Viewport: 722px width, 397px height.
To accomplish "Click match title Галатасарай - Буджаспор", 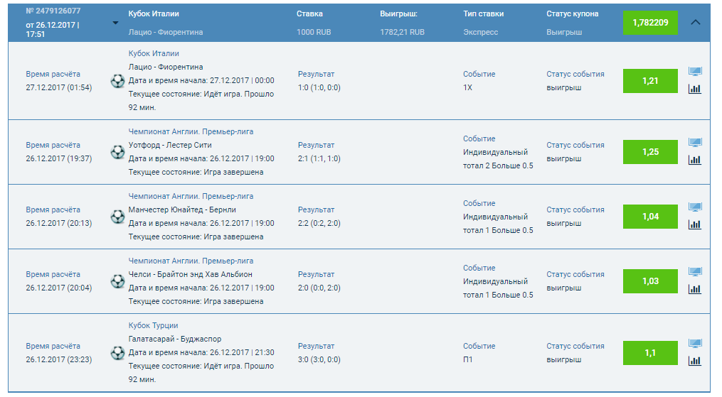I will click(175, 339).
